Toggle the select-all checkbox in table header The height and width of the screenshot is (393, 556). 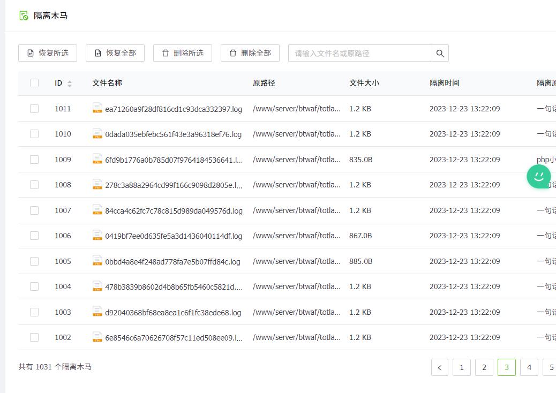(x=34, y=83)
